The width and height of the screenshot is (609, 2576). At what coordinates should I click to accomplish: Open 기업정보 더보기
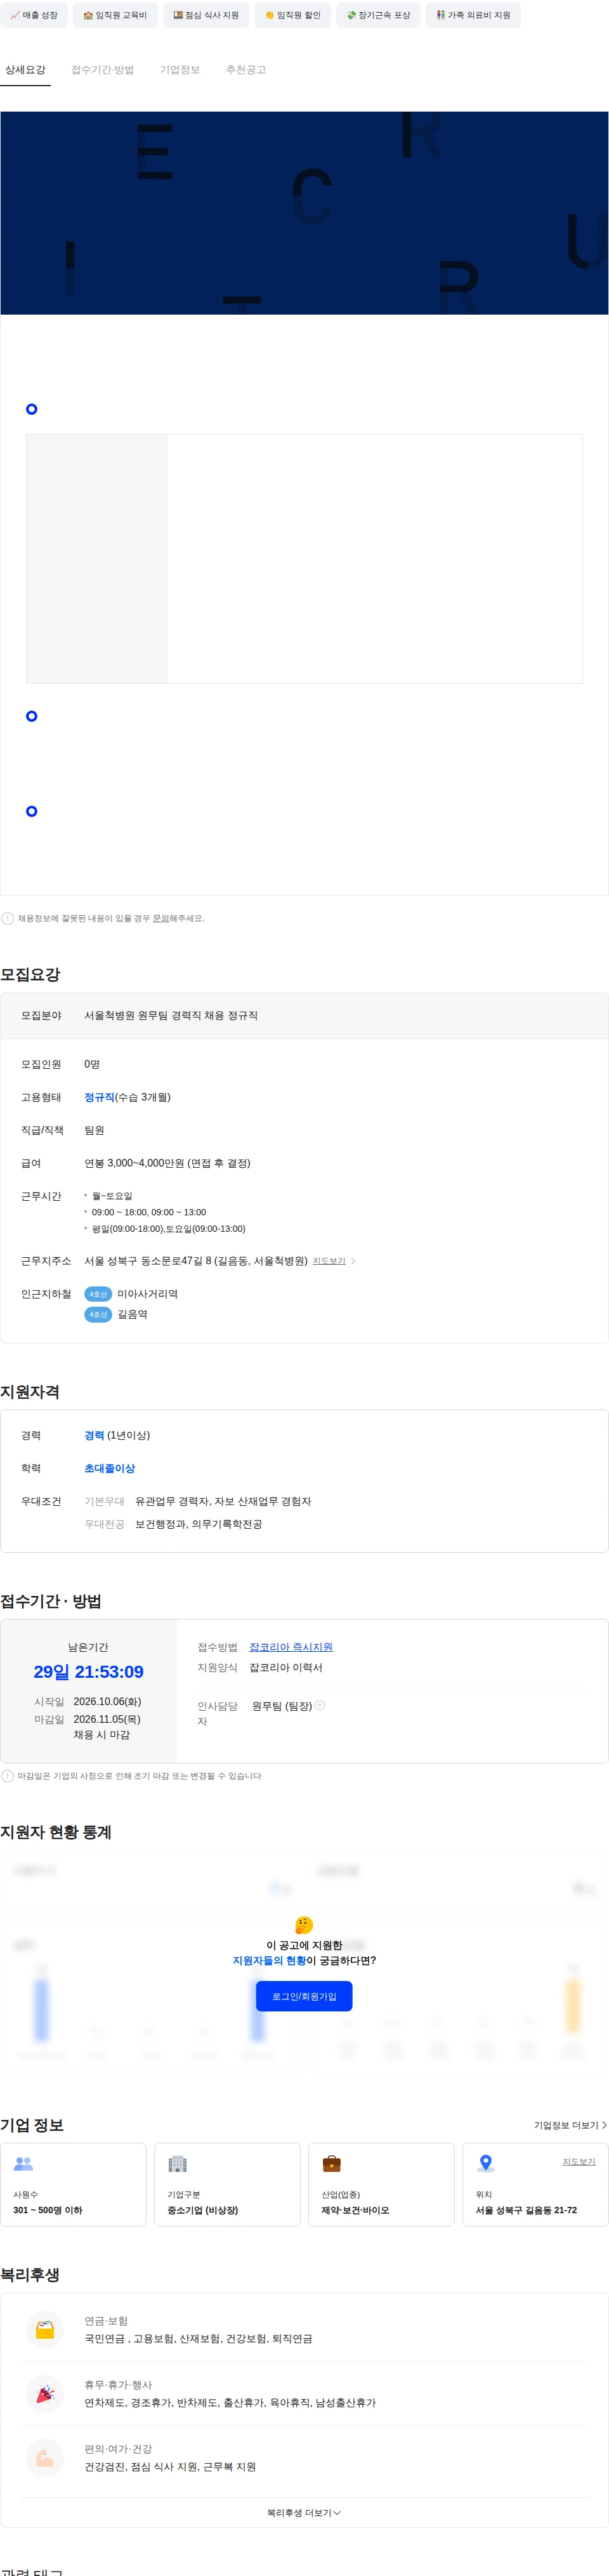pos(570,2125)
